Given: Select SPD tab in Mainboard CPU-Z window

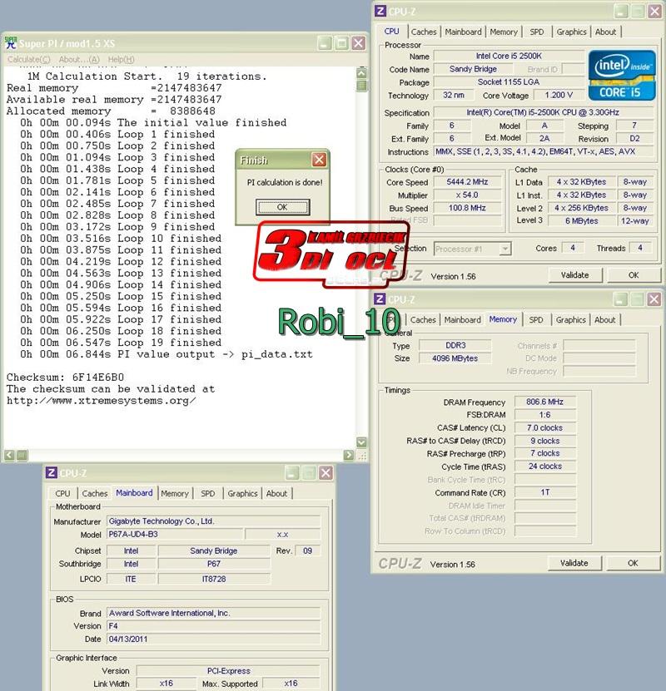Looking at the screenshot, I should click(x=208, y=493).
